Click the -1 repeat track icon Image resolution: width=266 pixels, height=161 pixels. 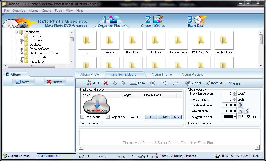pos(175,83)
